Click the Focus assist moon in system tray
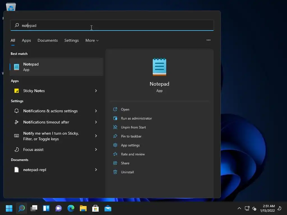Image resolution: width=287 pixels, height=215 pixels. pos(279,208)
